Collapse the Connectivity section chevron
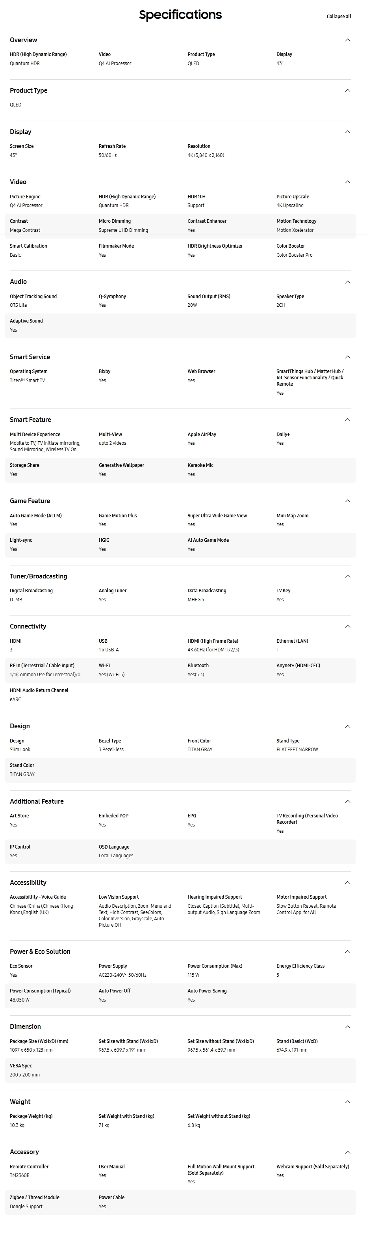The height and width of the screenshot is (1233, 369). click(347, 627)
